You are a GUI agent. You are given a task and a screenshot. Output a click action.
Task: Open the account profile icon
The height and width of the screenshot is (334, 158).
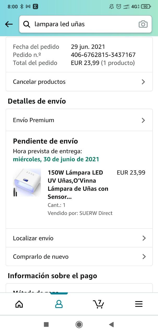(59, 304)
